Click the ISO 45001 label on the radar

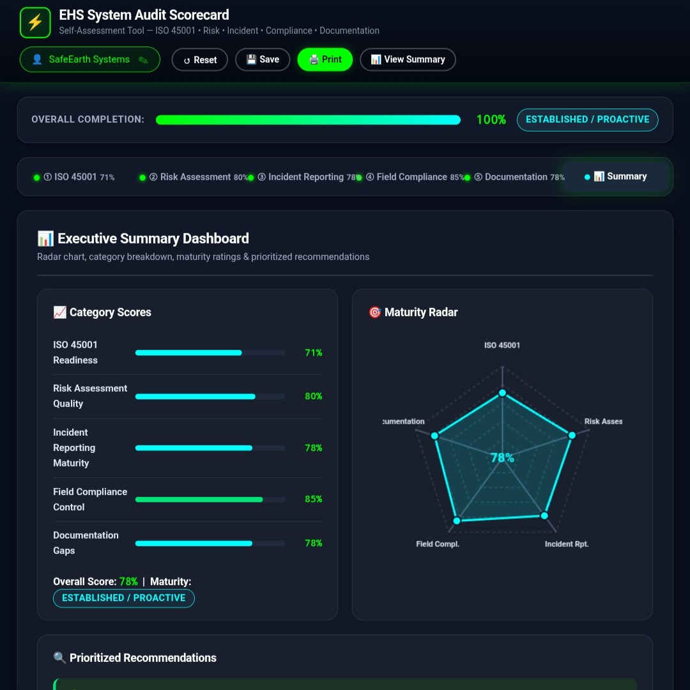point(502,346)
